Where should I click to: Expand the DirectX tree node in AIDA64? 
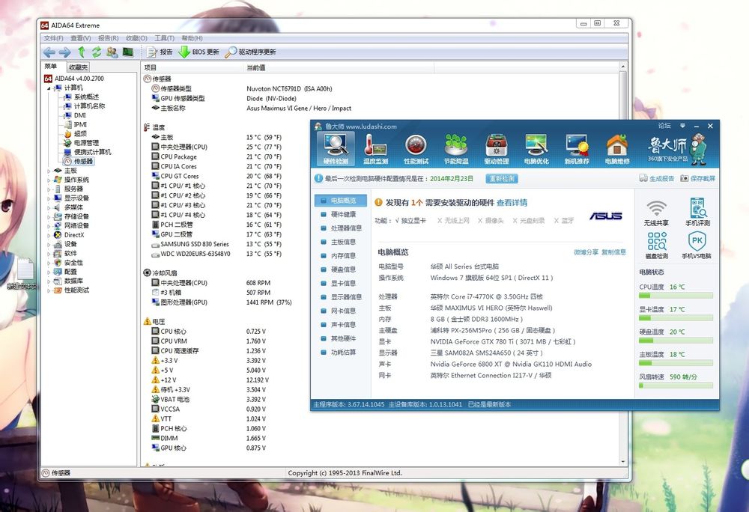(49, 235)
